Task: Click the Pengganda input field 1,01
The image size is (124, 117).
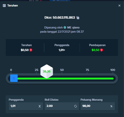Action: [26, 106]
